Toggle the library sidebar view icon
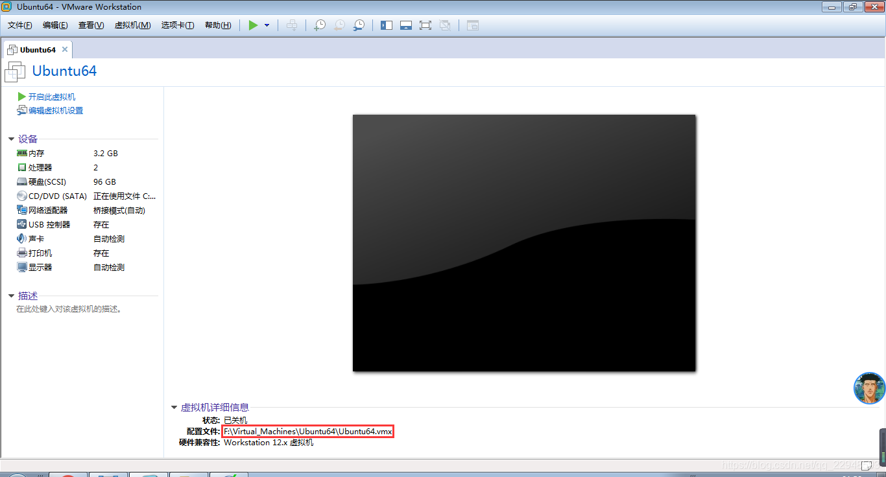The image size is (886, 477). point(387,25)
